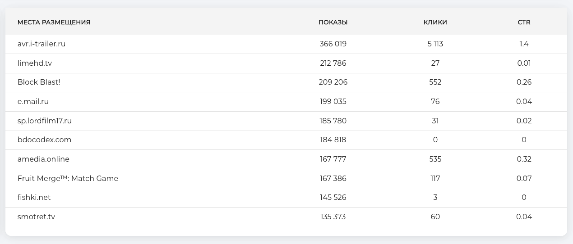This screenshot has height=244, width=573.
Task: Click the 135 373 impressions cell
Action: click(x=333, y=217)
